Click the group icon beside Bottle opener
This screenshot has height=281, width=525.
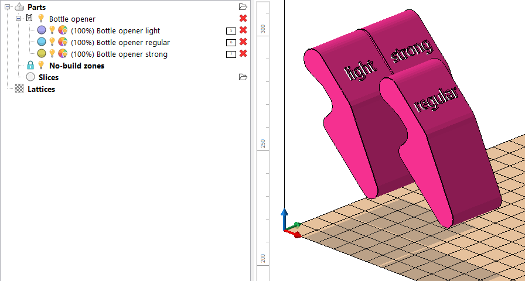coord(29,18)
